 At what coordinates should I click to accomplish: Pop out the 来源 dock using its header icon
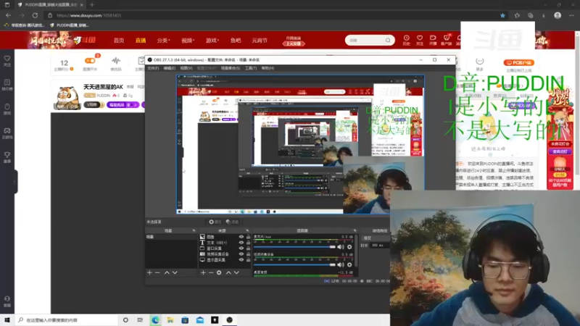click(247, 230)
